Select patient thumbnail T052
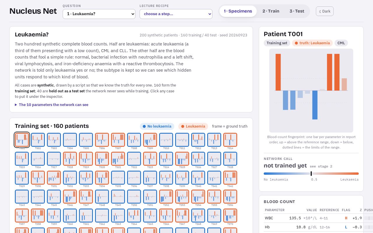 pyautogui.click(x=166, y=197)
